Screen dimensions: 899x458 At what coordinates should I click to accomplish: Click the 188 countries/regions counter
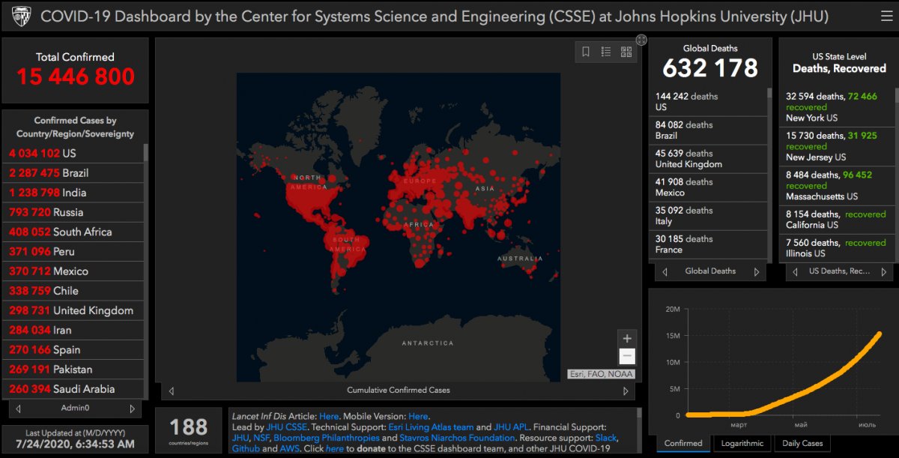coord(189,432)
